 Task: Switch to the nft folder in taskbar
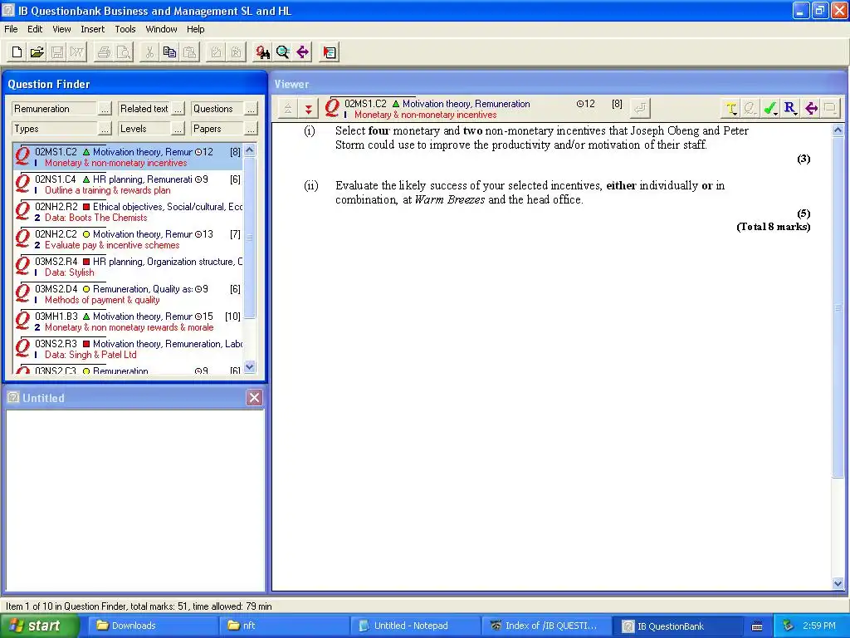tap(284, 626)
